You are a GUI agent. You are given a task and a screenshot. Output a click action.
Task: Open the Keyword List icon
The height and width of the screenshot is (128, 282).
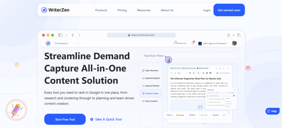(174, 43)
